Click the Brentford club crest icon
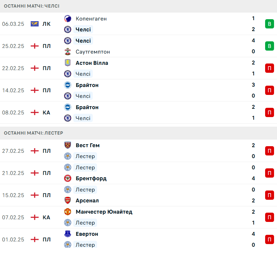The width and height of the screenshot is (277, 253). pyautogui.click(x=68, y=178)
